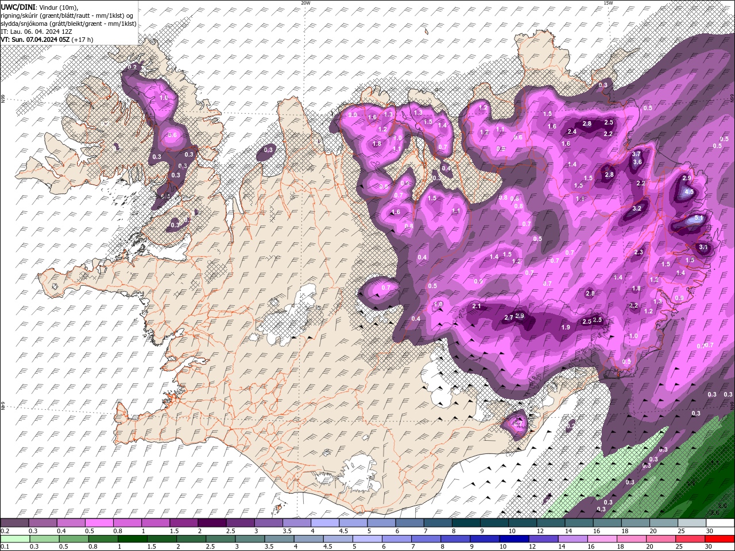Screen dimensions: 735x551
Task: Pick upper legend swatch between 1 and 1.5
Action: [x=156, y=522]
